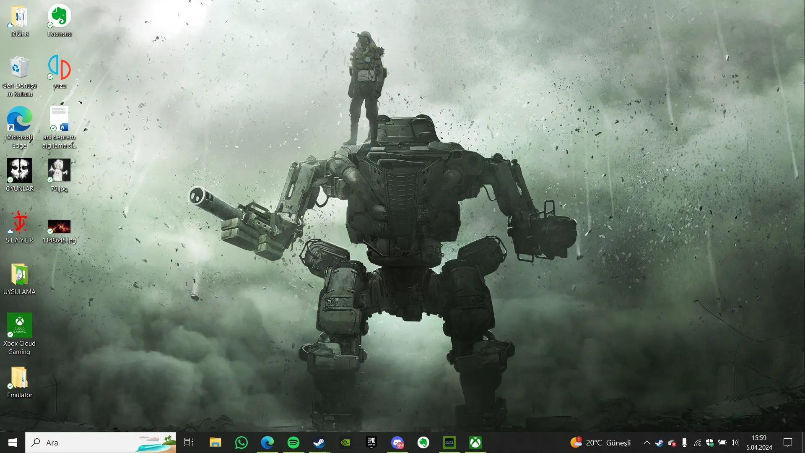This screenshot has width=805, height=453.
Task: Select the yuzu emulator desktop icon
Action: (59, 72)
